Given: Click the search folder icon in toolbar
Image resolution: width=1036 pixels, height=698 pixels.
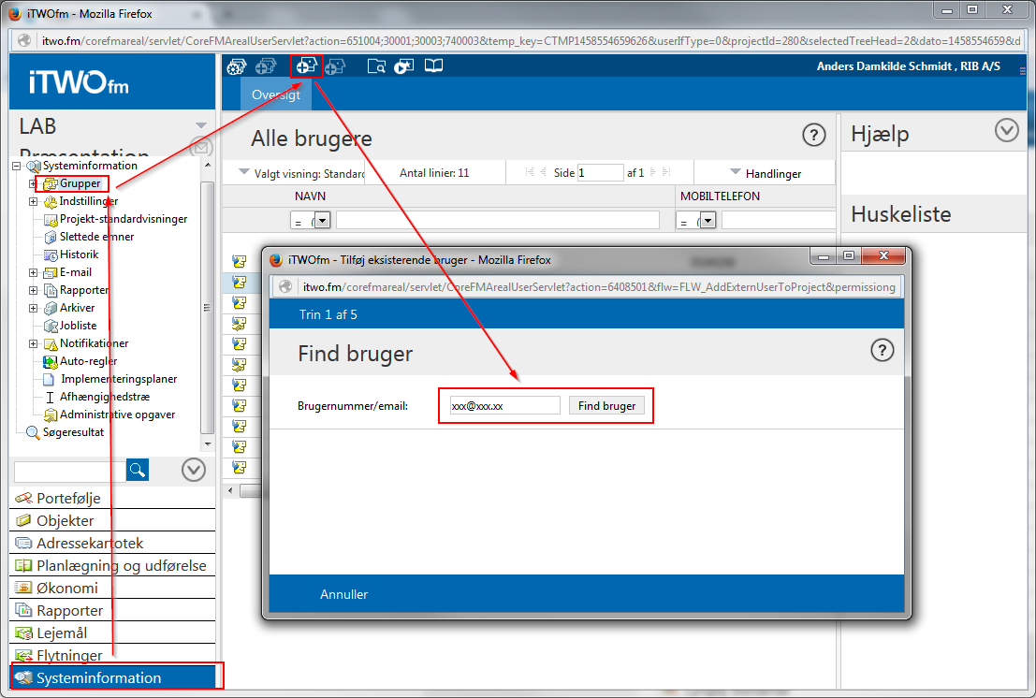Looking at the screenshot, I should [376, 65].
